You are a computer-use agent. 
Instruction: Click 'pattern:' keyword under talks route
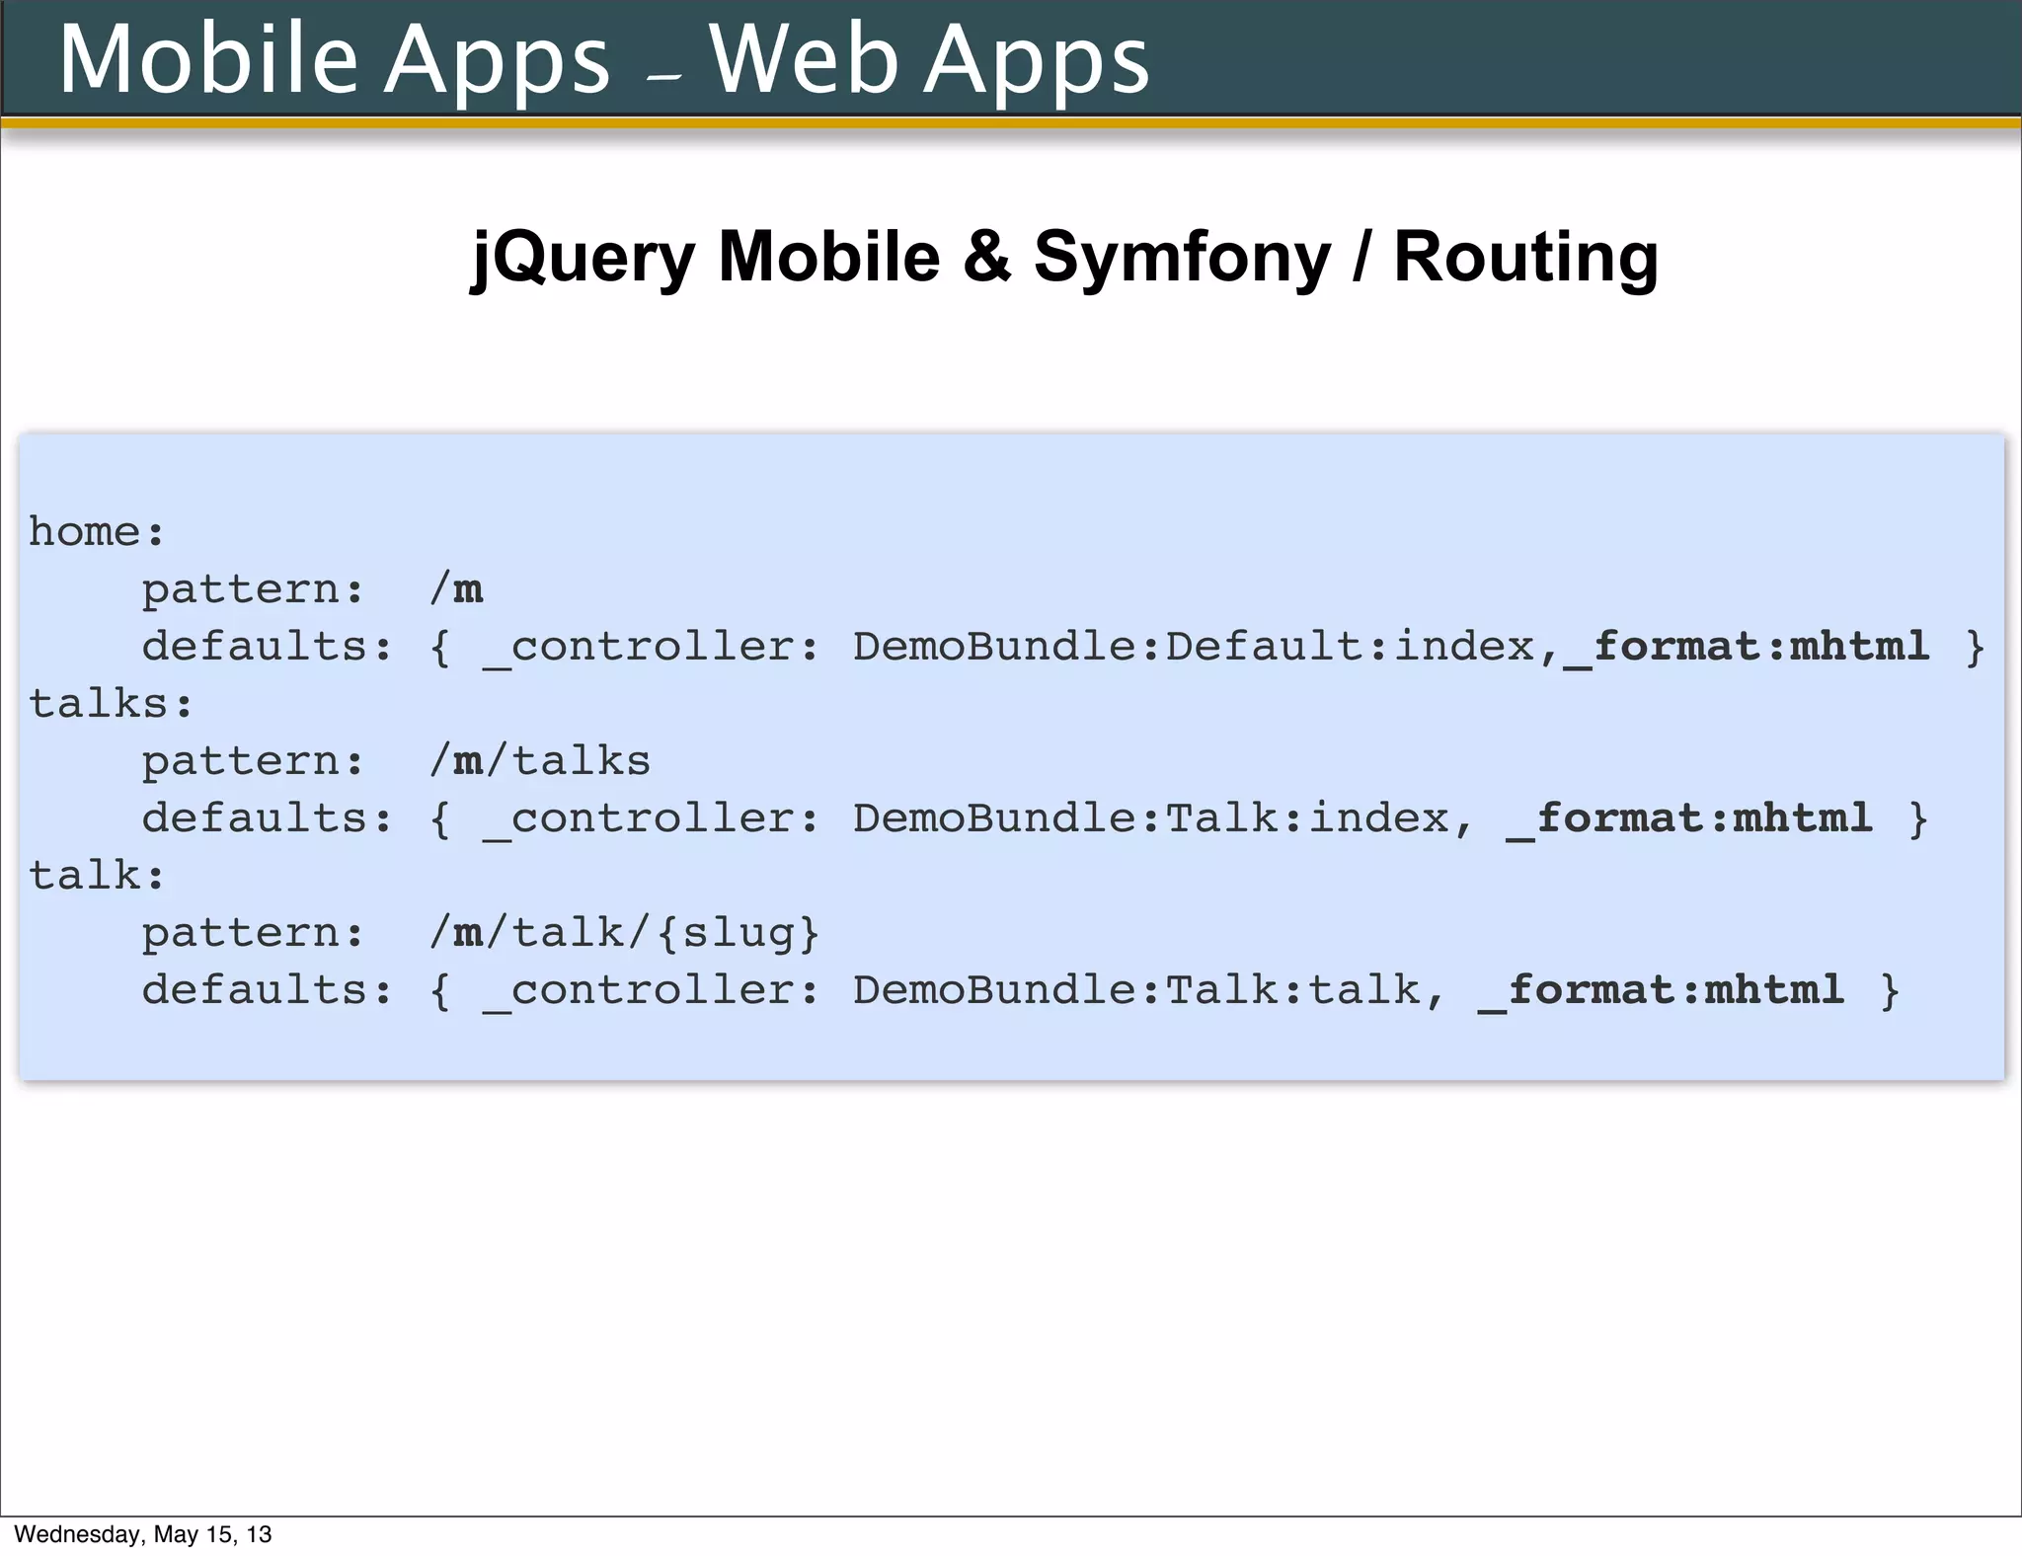[x=253, y=761]
